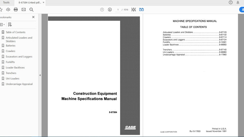Follow Batteries 8-67132 contents link

(195, 35)
